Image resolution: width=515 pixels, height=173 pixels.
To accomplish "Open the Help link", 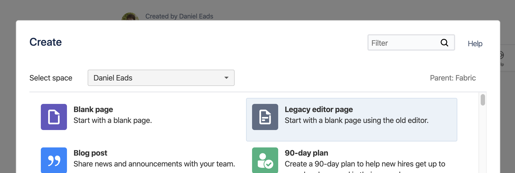I will (475, 44).
